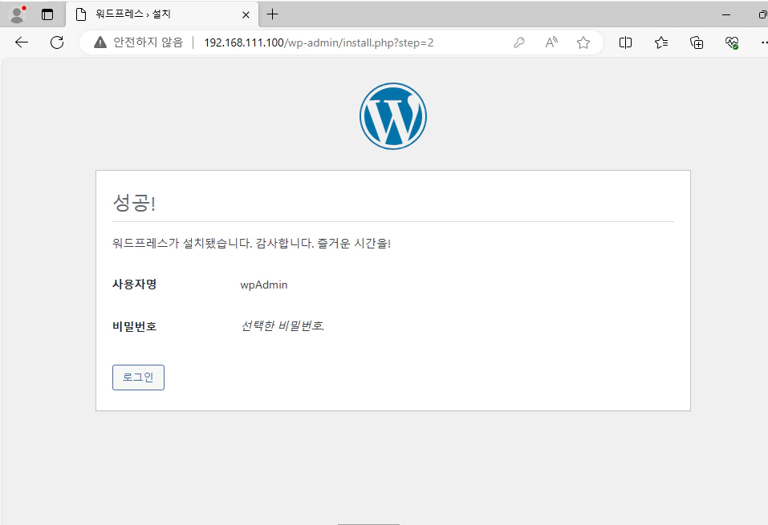768x525 pixels.
Task: Click the 로그인 button
Action: point(138,378)
